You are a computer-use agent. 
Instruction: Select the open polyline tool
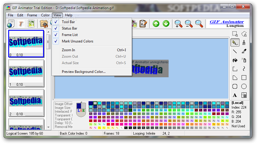pyautogui.click(x=235, y=69)
